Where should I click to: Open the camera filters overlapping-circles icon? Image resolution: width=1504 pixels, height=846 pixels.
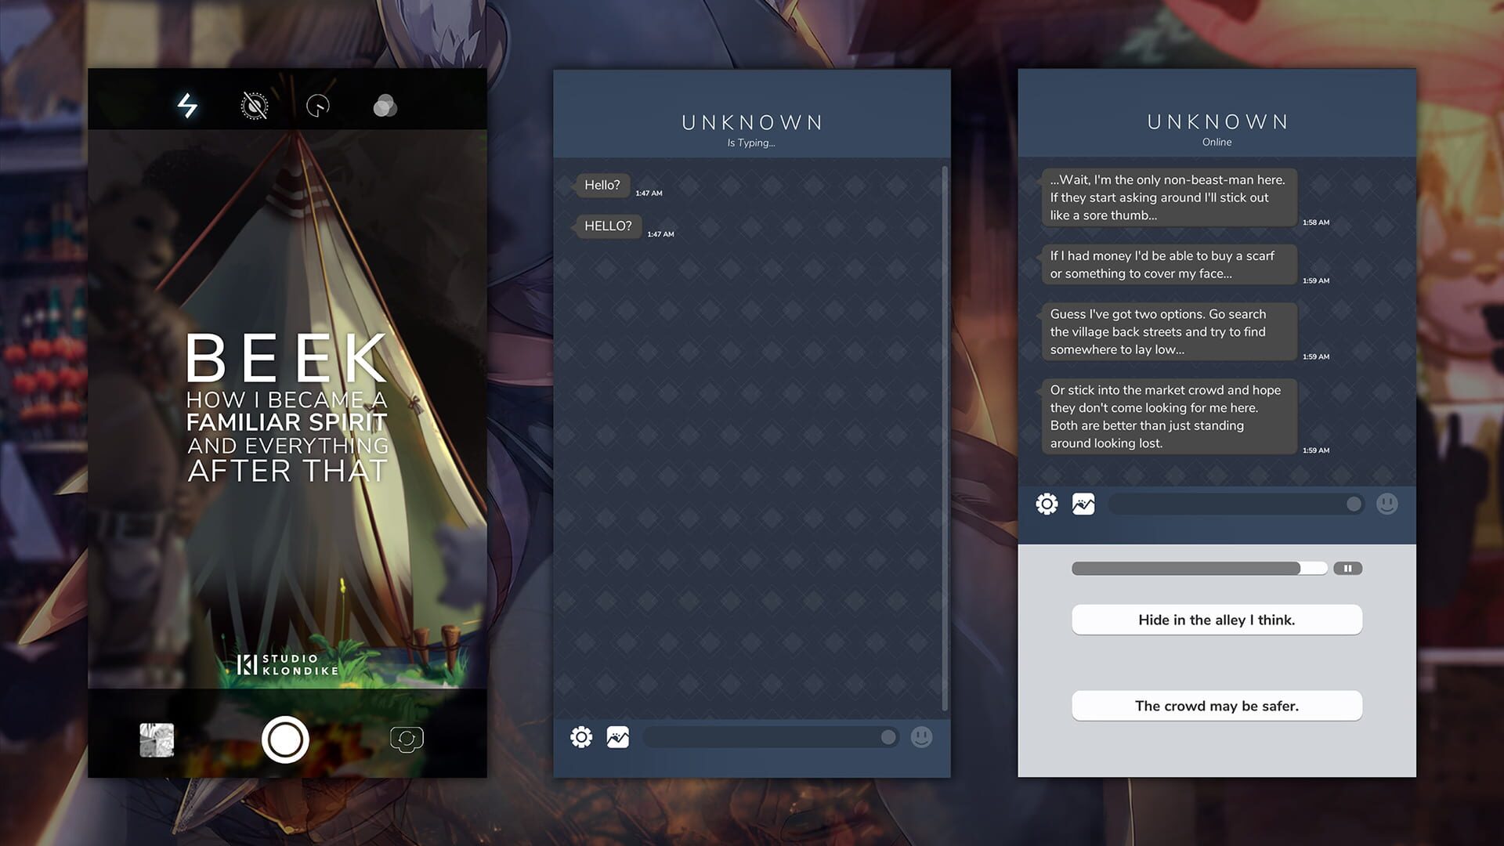pos(385,106)
